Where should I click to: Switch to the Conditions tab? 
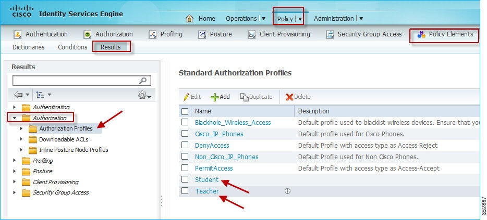(72, 47)
